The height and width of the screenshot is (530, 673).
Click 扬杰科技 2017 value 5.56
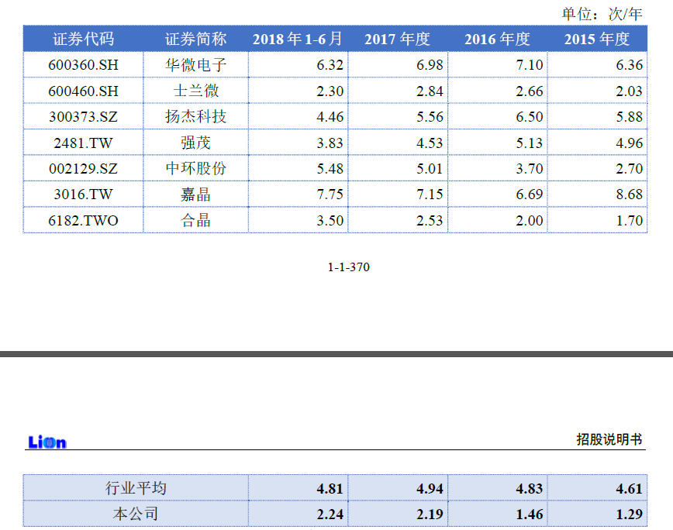point(430,117)
